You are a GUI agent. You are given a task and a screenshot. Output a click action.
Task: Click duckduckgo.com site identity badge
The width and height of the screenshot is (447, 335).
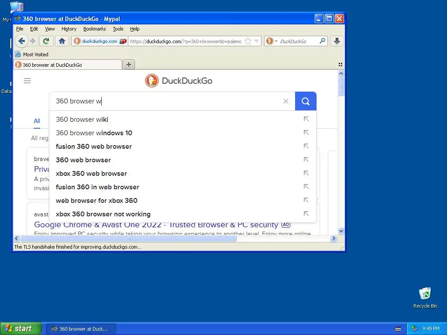click(x=100, y=41)
